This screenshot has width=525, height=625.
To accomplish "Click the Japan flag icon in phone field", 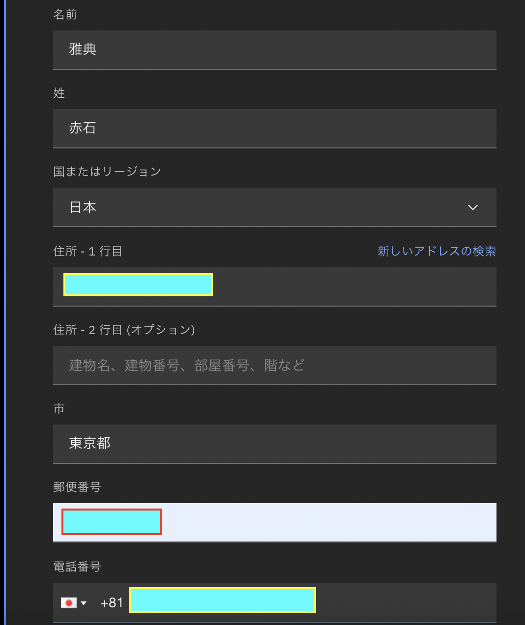I will click(x=68, y=603).
